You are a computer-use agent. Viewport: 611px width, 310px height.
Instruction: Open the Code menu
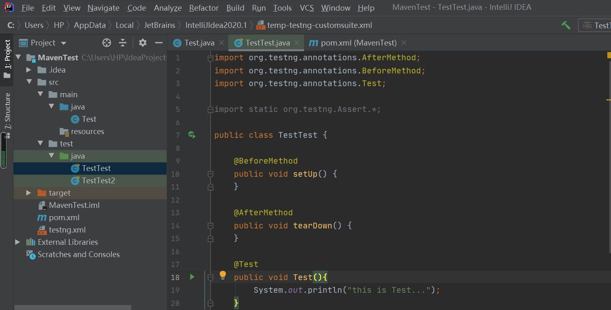(x=137, y=8)
